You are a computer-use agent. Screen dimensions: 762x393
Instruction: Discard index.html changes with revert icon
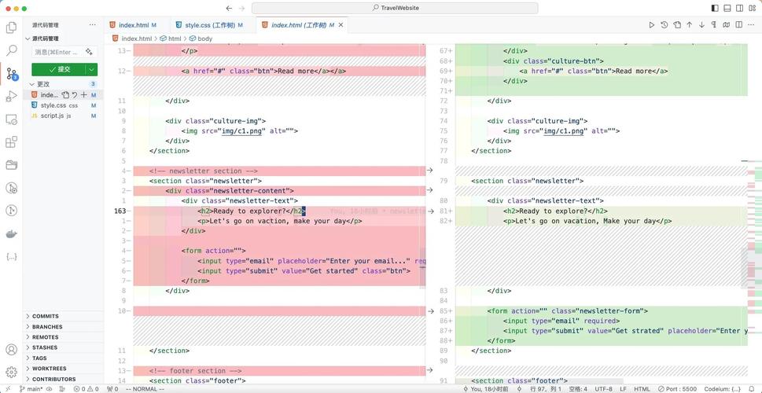pos(75,95)
